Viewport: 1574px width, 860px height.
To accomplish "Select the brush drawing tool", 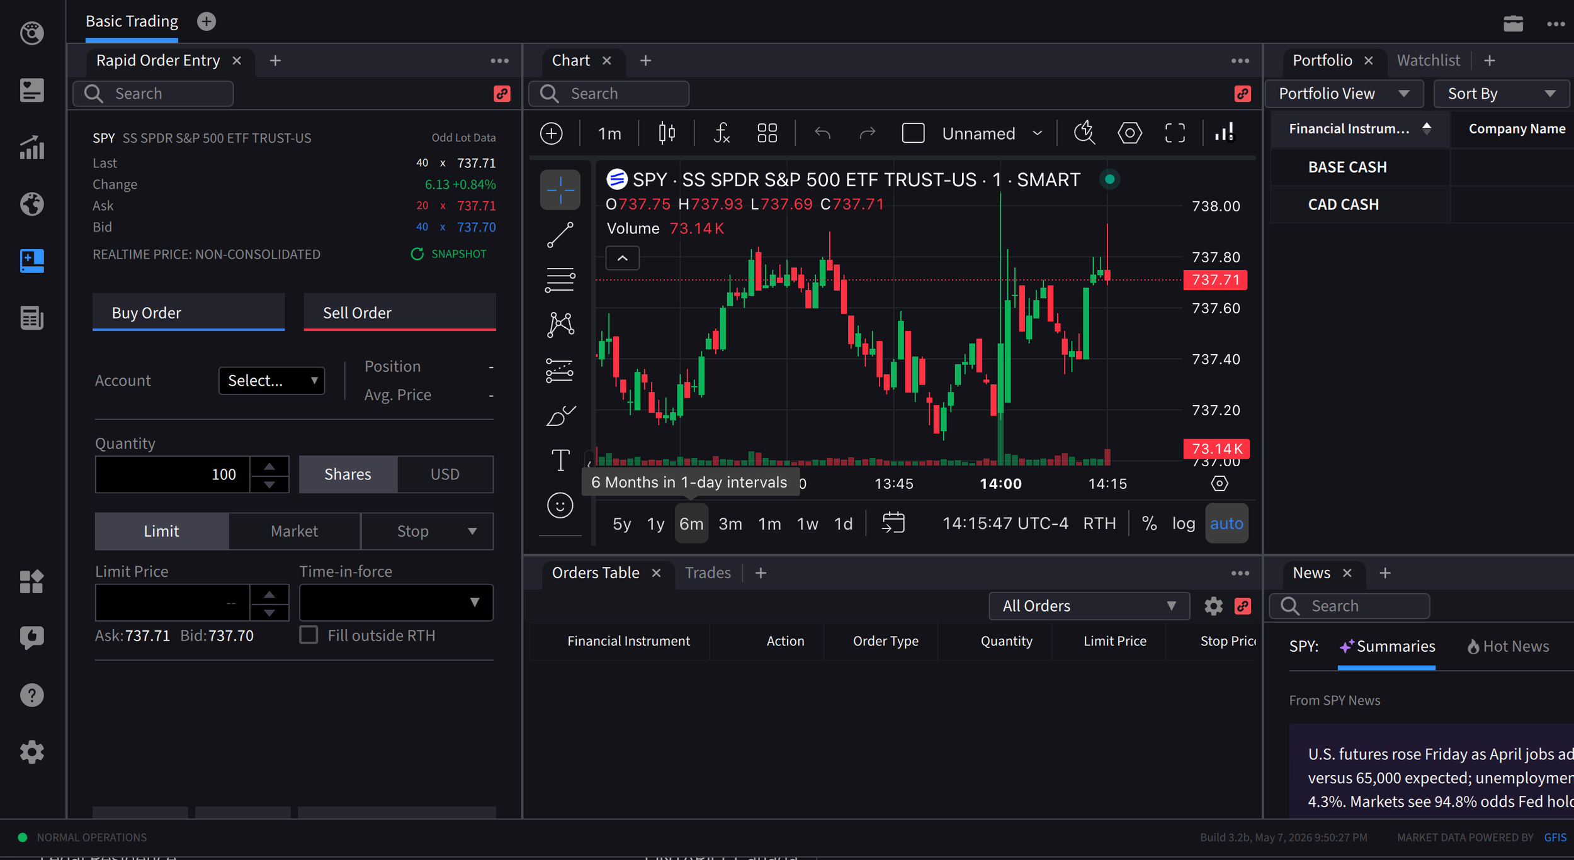I will pos(560,416).
